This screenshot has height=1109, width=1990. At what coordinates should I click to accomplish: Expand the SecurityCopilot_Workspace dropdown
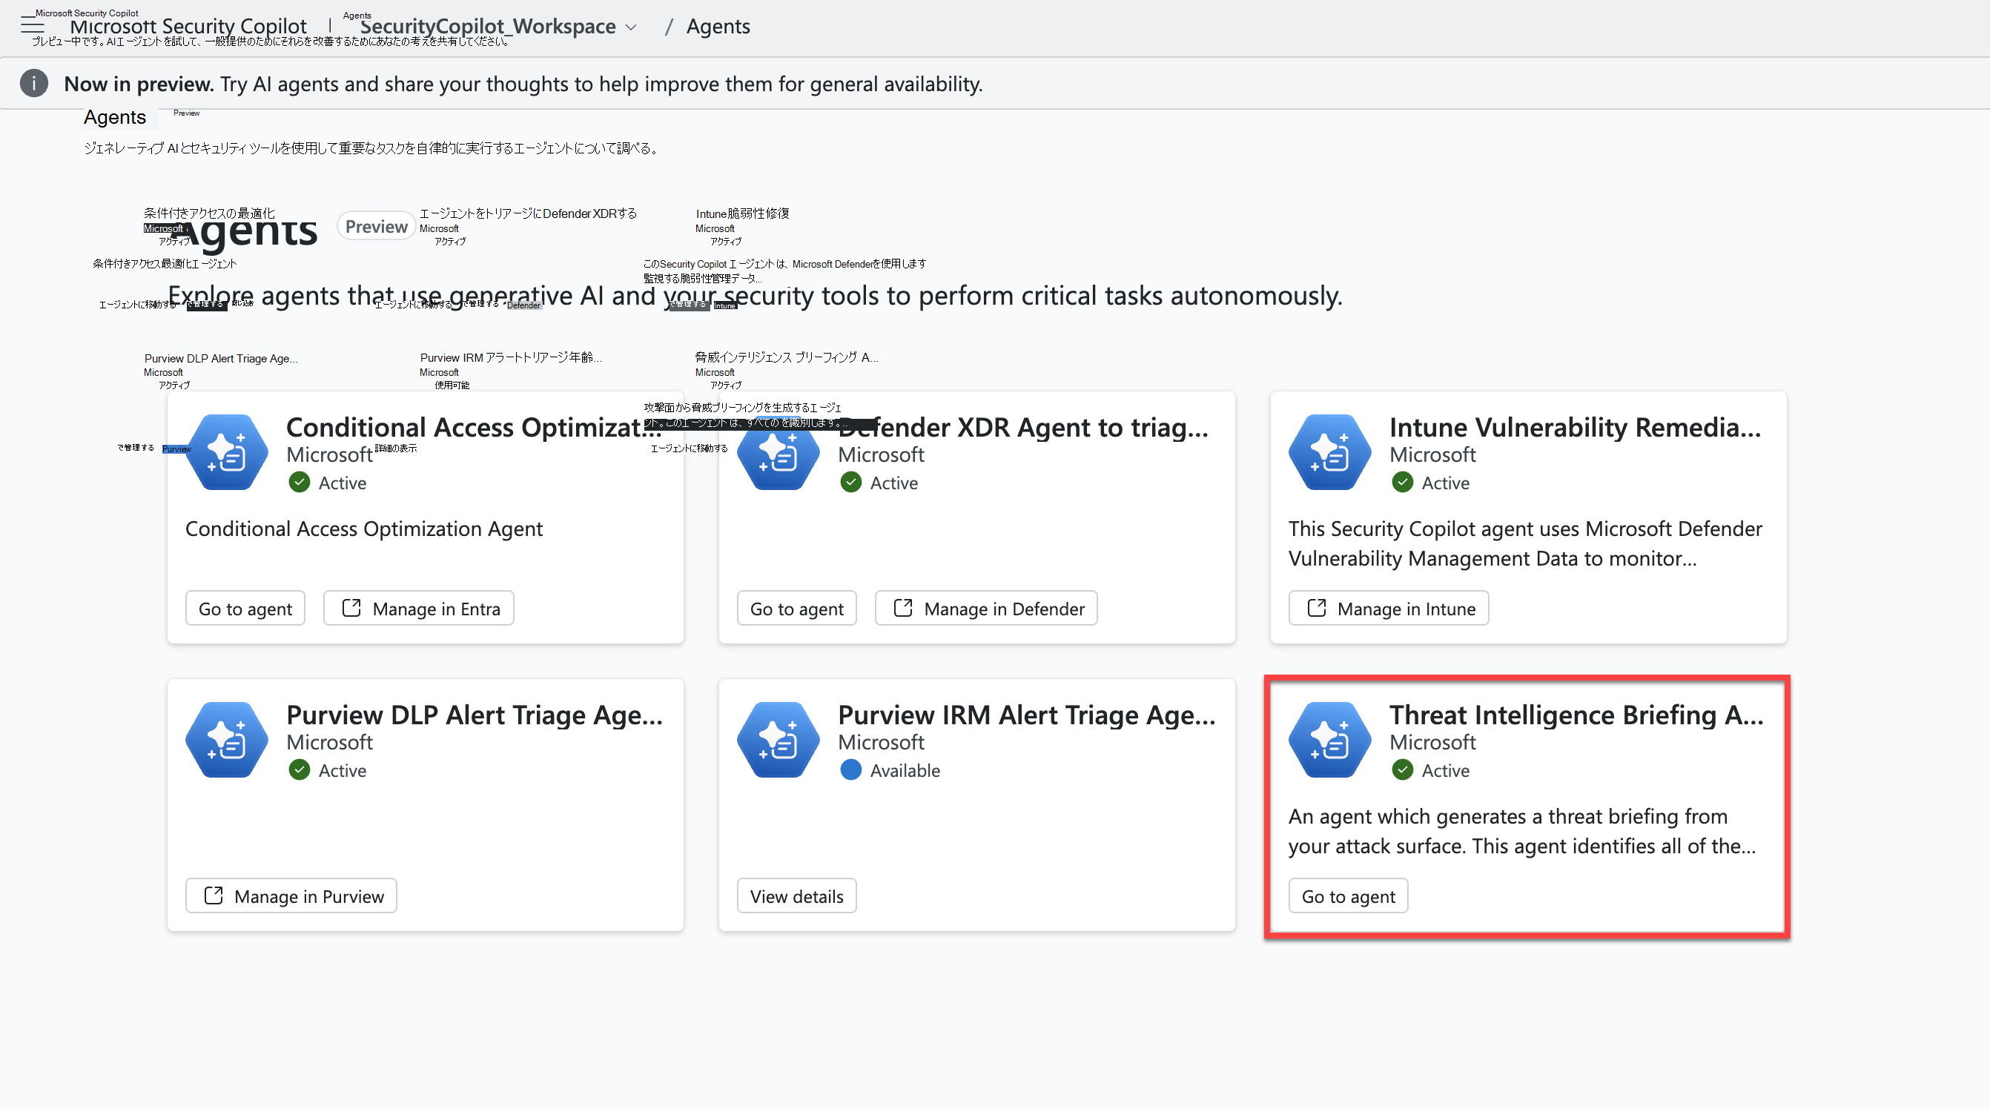(x=631, y=27)
